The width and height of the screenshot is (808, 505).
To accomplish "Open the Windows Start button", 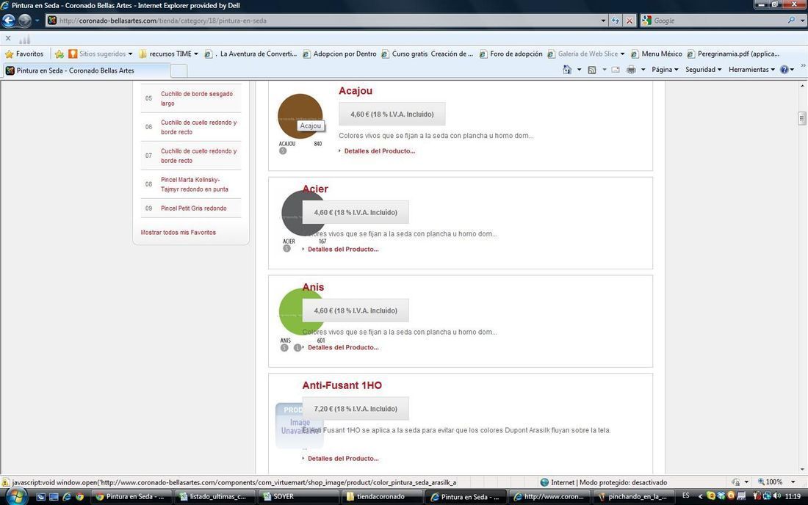I will click(15, 496).
